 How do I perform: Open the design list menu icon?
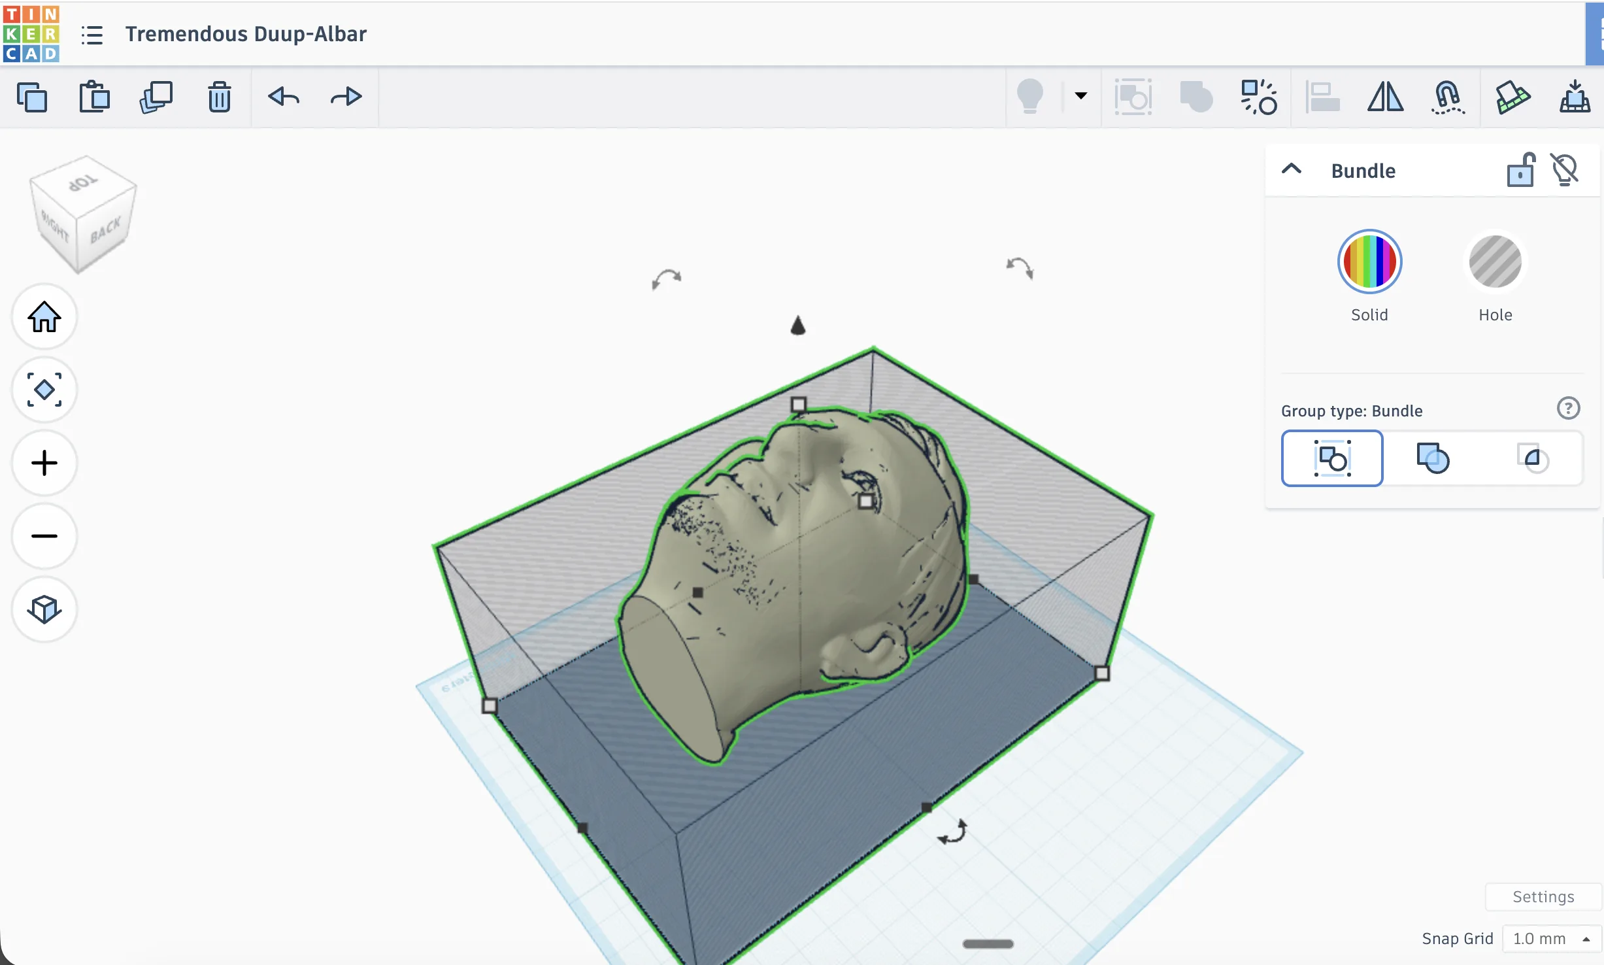coord(92,35)
